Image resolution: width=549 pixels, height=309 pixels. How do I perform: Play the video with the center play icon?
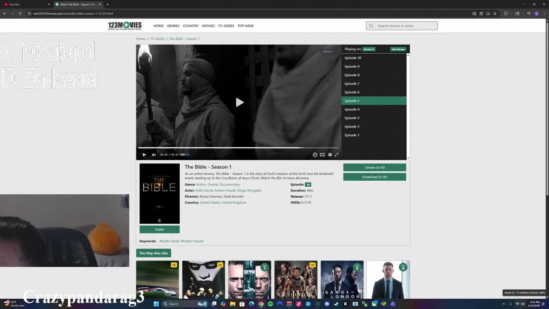point(240,102)
